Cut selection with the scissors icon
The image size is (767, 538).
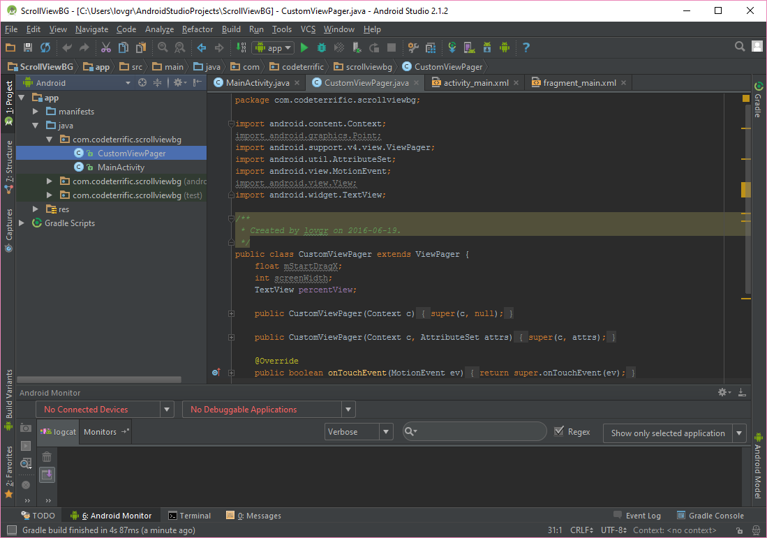(x=105, y=47)
